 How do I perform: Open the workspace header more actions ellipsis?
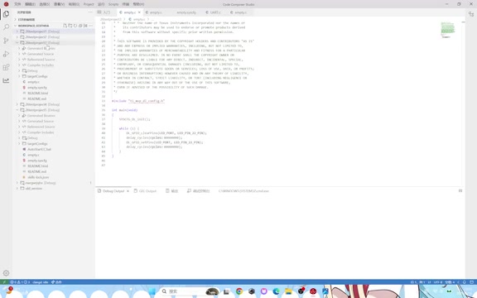point(90,26)
